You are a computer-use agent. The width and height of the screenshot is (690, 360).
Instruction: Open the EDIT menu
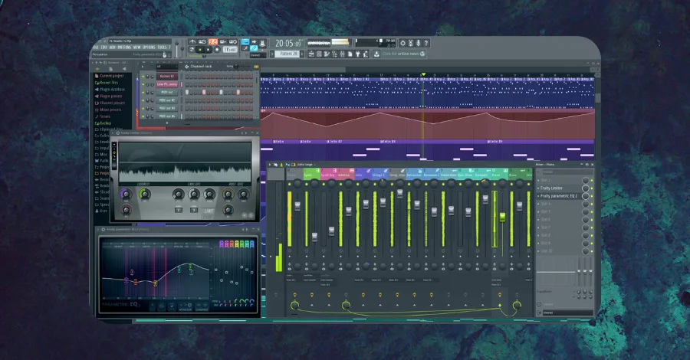tap(103, 47)
